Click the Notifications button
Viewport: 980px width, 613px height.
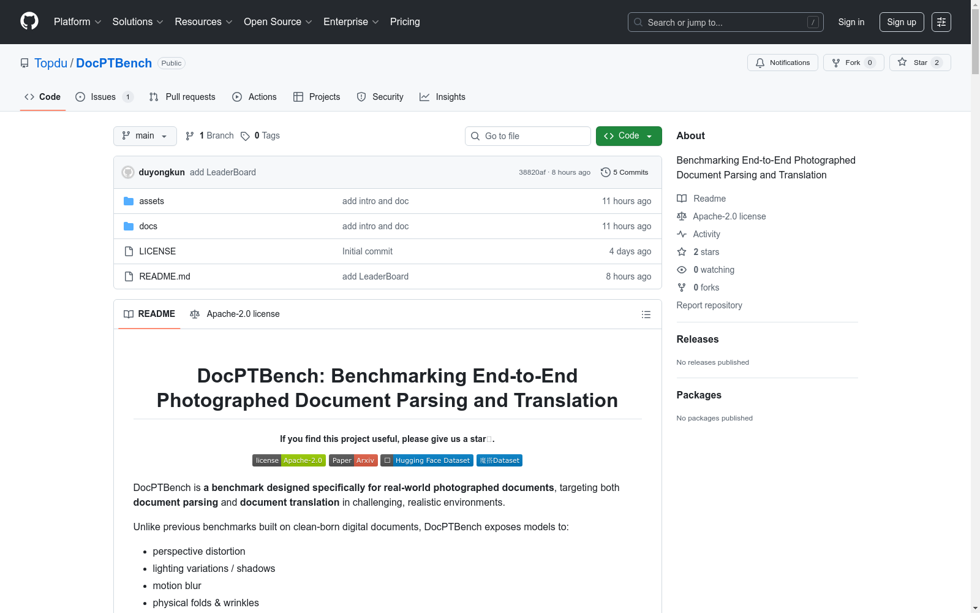coord(783,63)
